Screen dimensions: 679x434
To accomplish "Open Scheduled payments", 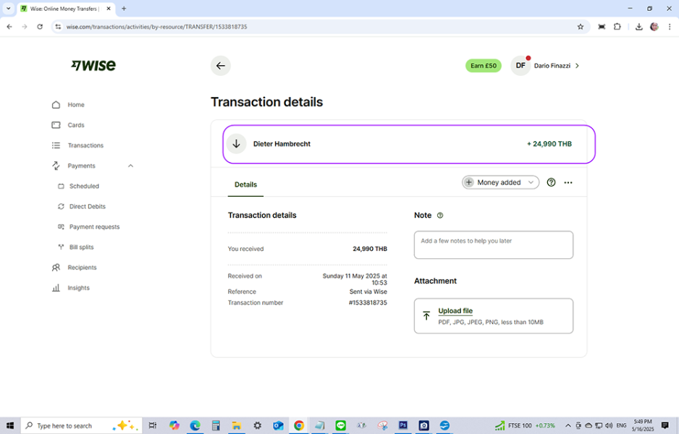I will pos(84,186).
